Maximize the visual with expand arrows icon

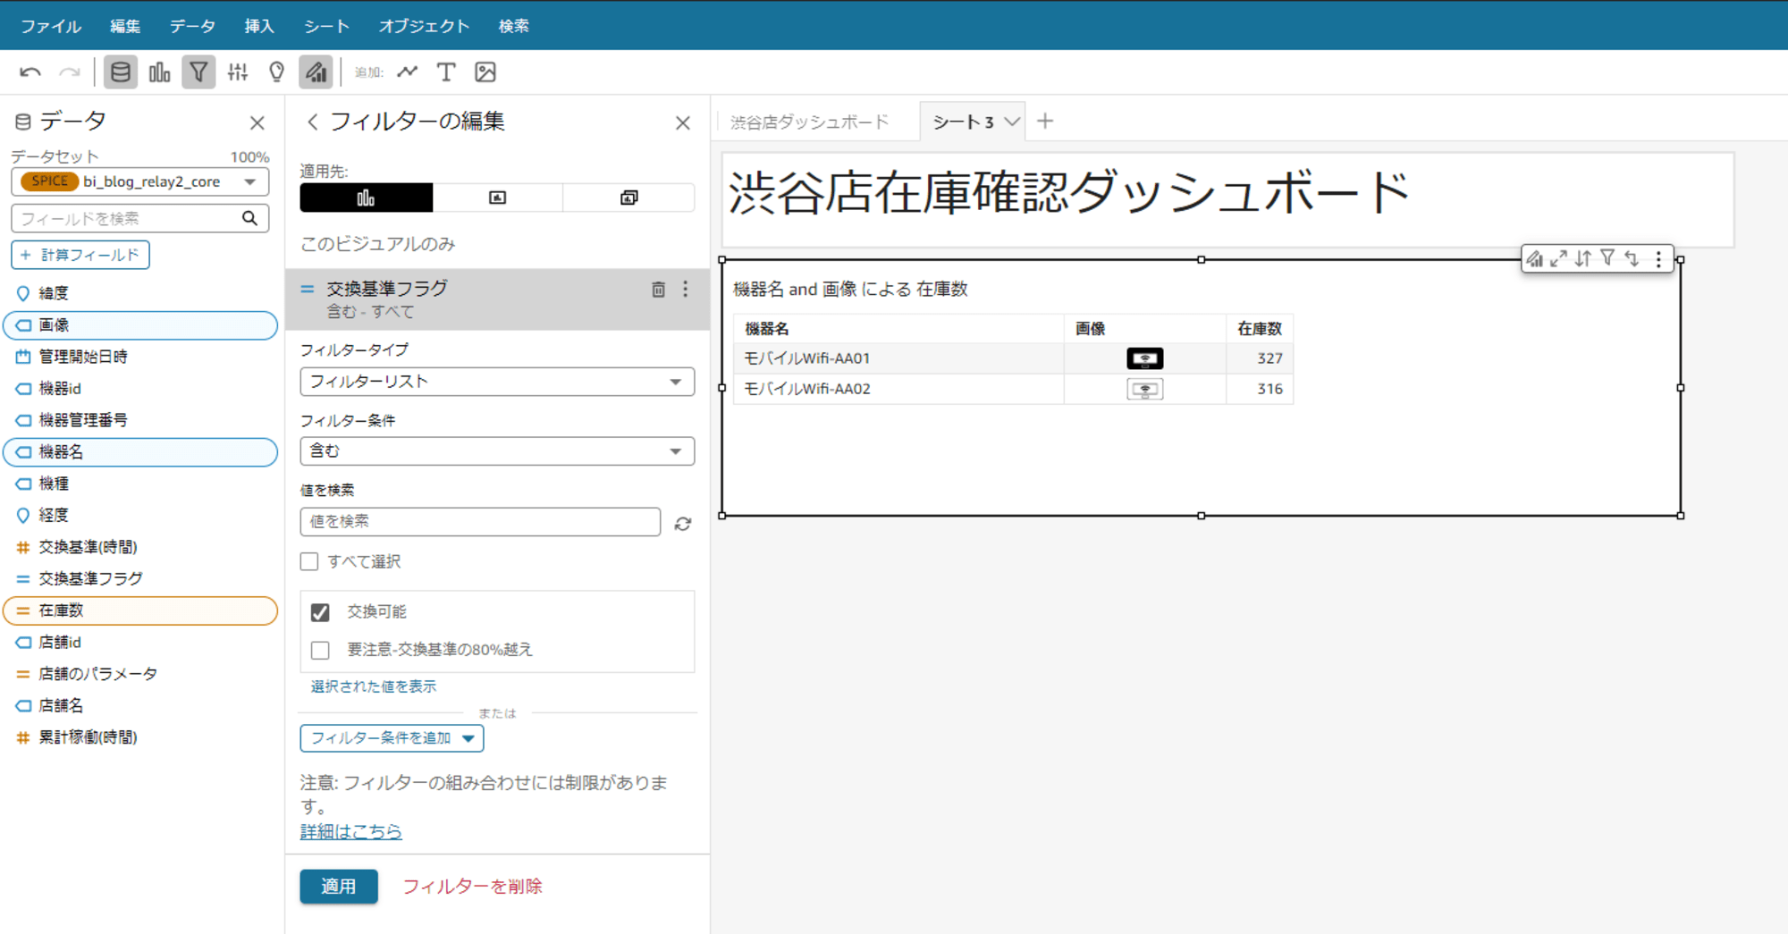click(1559, 258)
